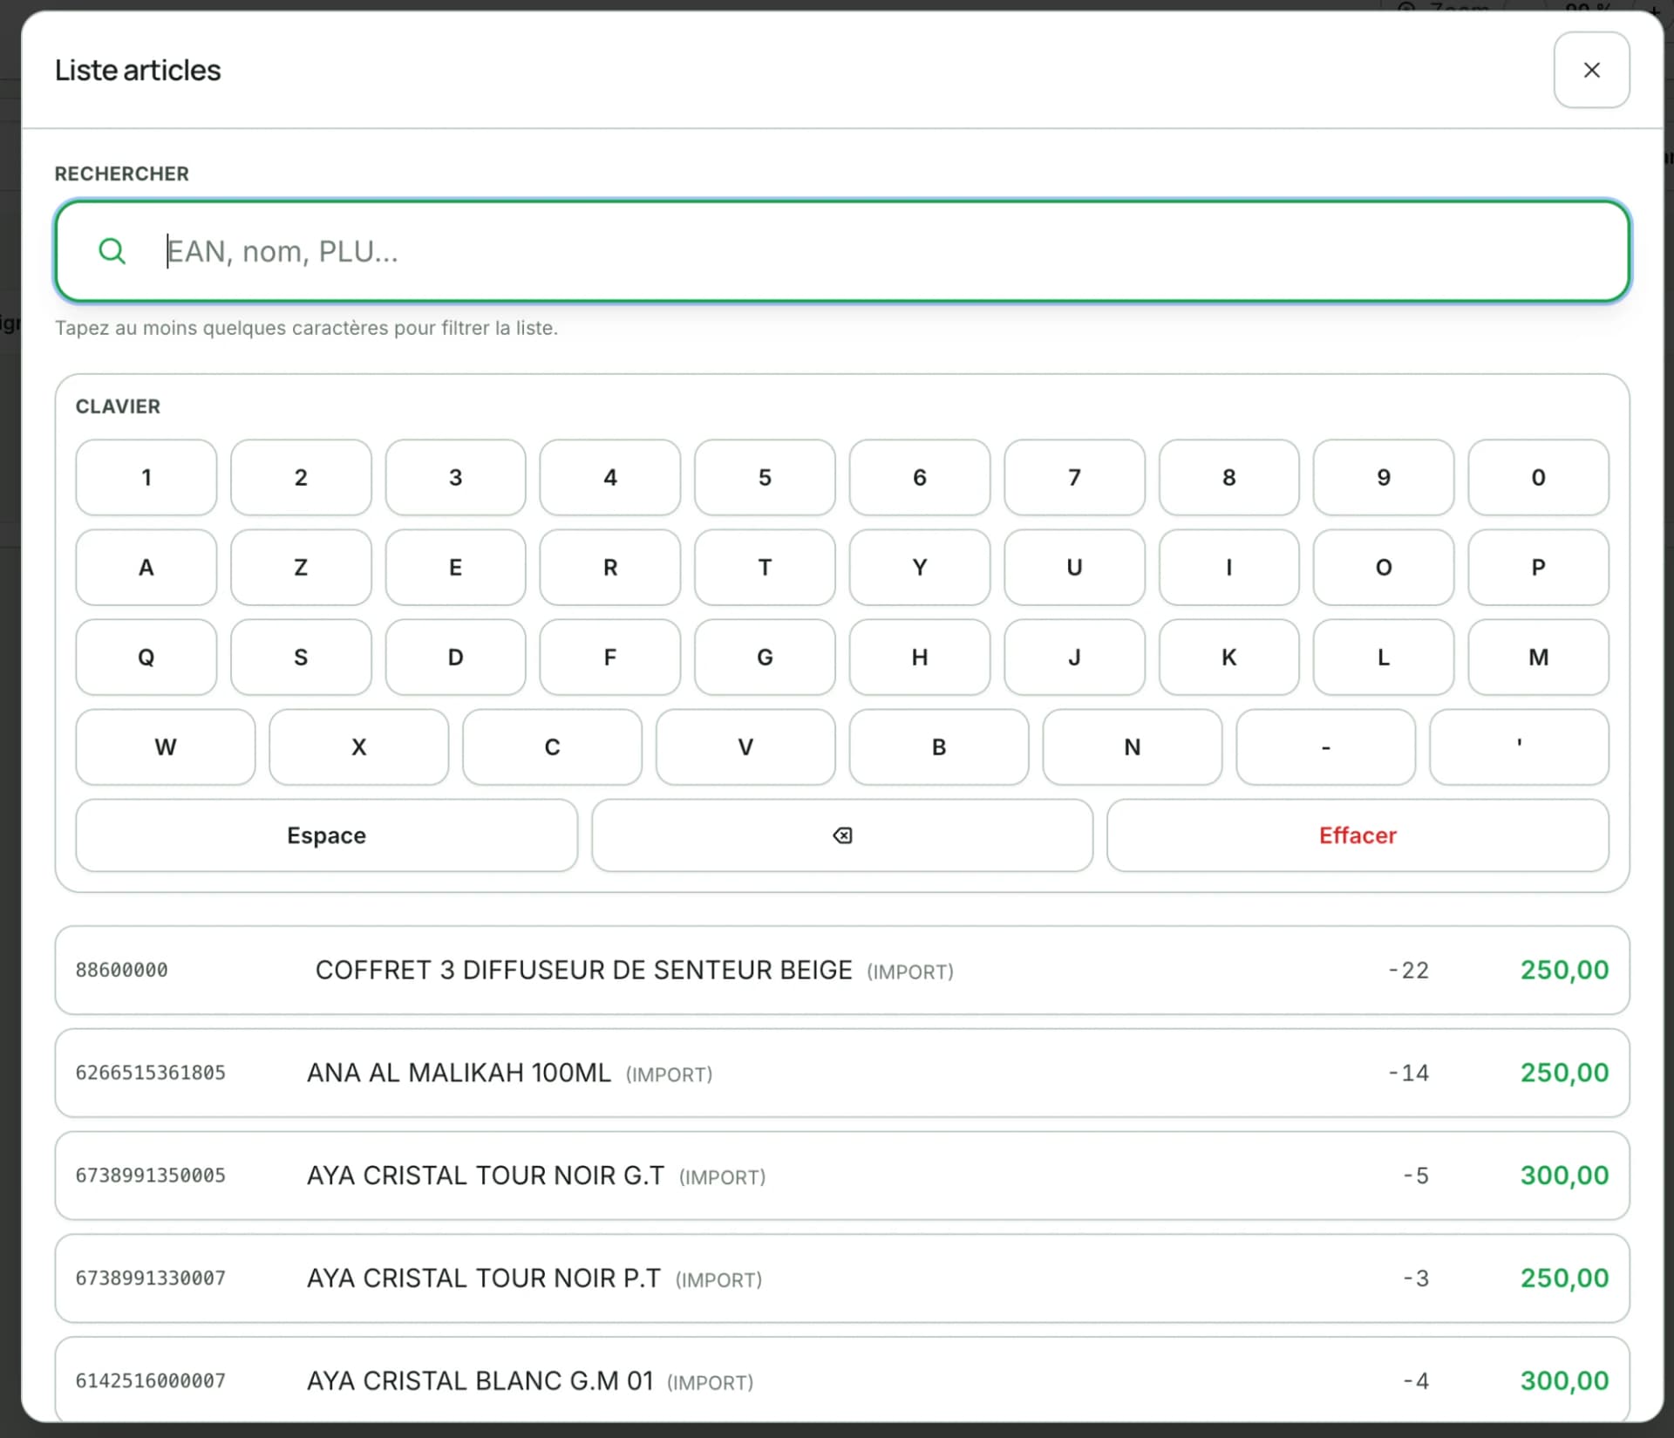Clear the search with Effacer
1674x1438 pixels.
coord(1358,835)
